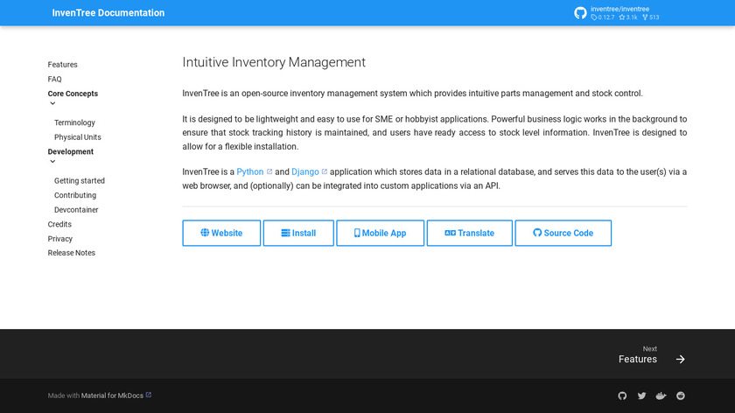Open the GitHub icon in the footer
This screenshot has height=413, width=735.
point(622,395)
